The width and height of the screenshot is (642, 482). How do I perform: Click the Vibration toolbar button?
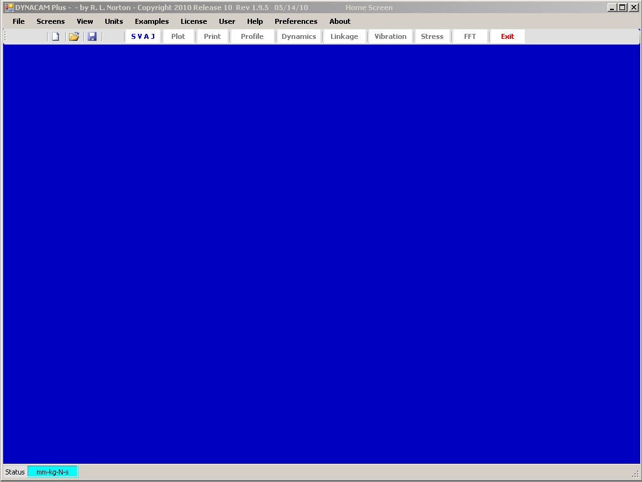click(x=391, y=36)
